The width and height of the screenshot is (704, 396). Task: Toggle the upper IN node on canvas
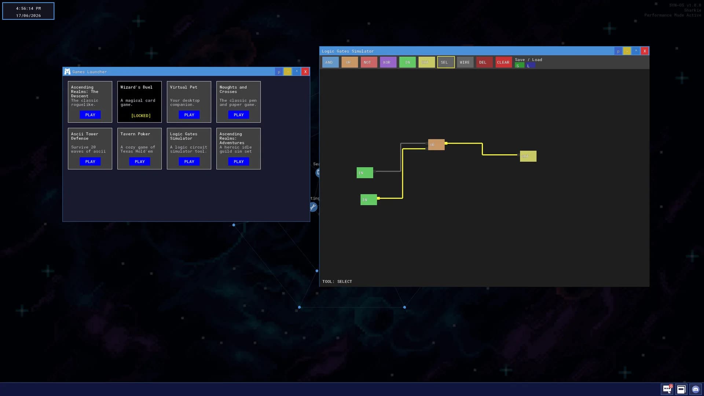365,173
